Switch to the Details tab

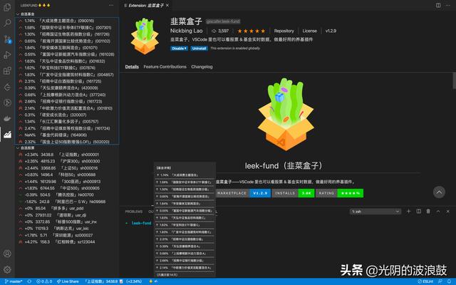[132, 66]
